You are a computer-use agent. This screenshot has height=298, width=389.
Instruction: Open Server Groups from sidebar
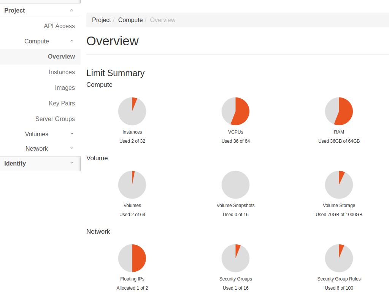pyautogui.click(x=55, y=119)
